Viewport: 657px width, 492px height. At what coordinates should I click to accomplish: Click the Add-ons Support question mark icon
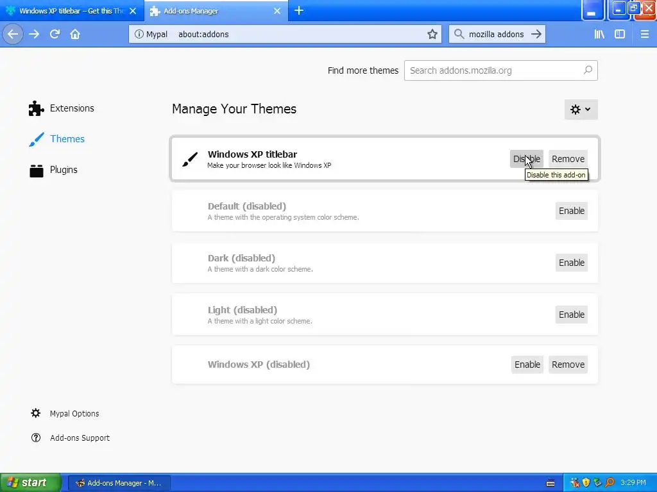(36, 438)
